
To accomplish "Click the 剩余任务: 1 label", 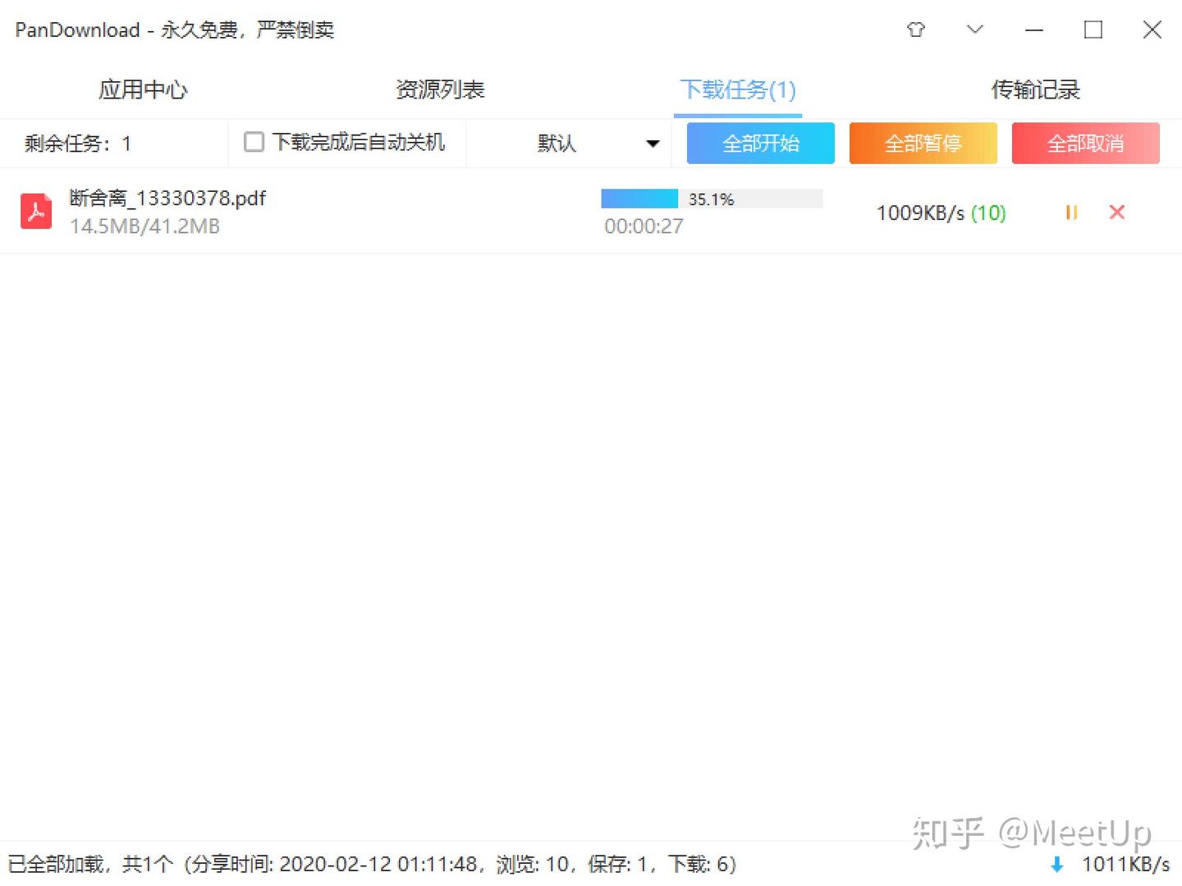I will [x=77, y=144].
